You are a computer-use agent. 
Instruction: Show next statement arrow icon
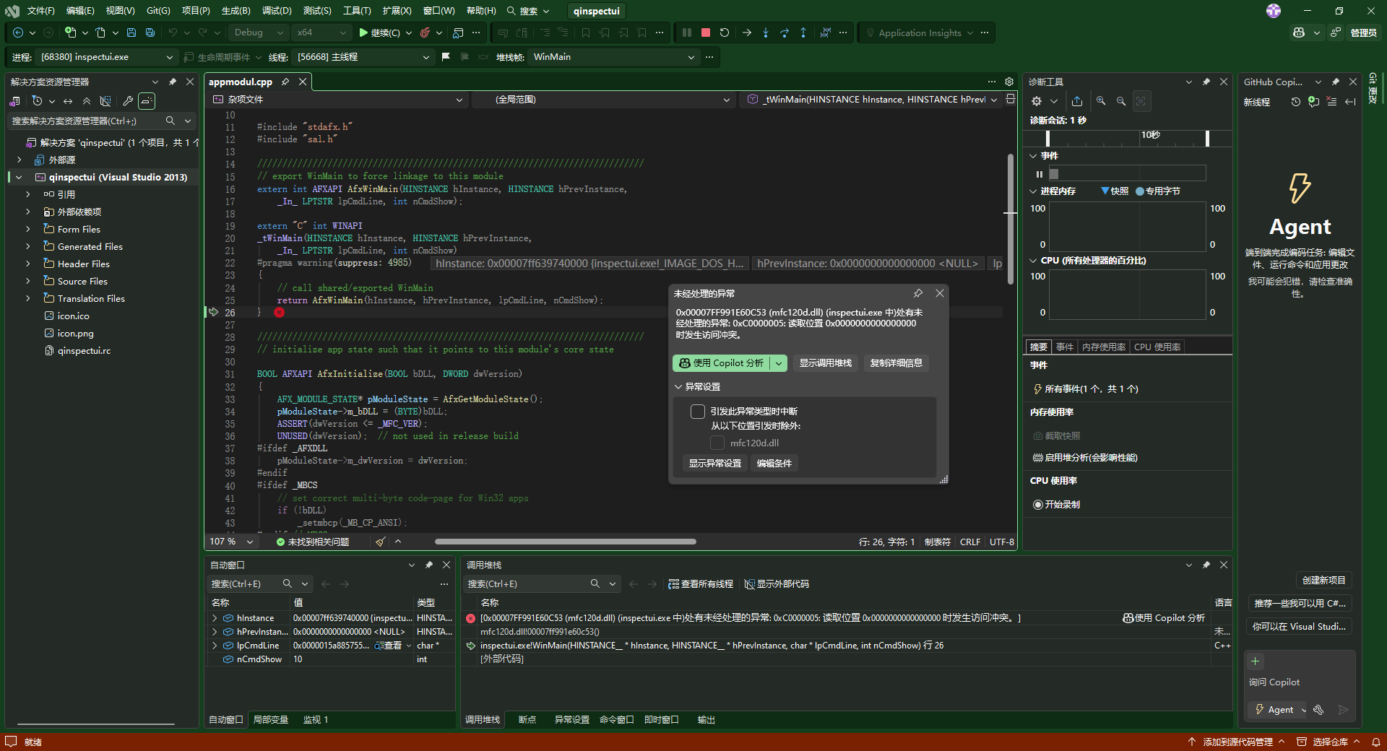click(x=747, y=32)
